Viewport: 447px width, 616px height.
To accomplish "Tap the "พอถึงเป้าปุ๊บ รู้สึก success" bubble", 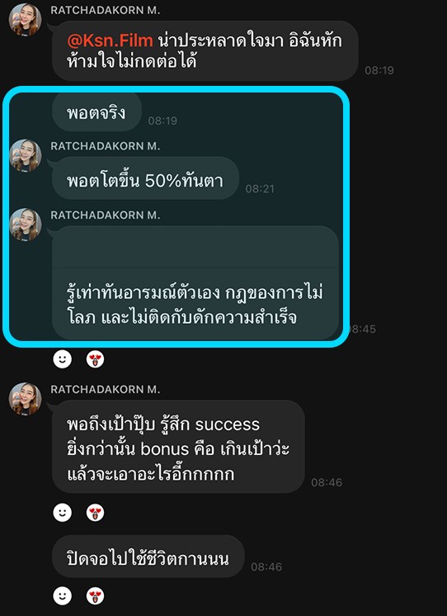I will click(179, 447).
